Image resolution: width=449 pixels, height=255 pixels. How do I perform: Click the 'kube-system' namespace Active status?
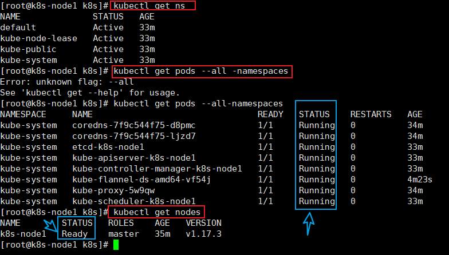click(x=108, y=60)
